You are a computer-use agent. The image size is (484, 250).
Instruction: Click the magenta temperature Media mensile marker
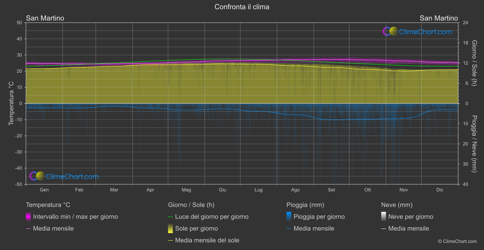click(x=28, y=228)
